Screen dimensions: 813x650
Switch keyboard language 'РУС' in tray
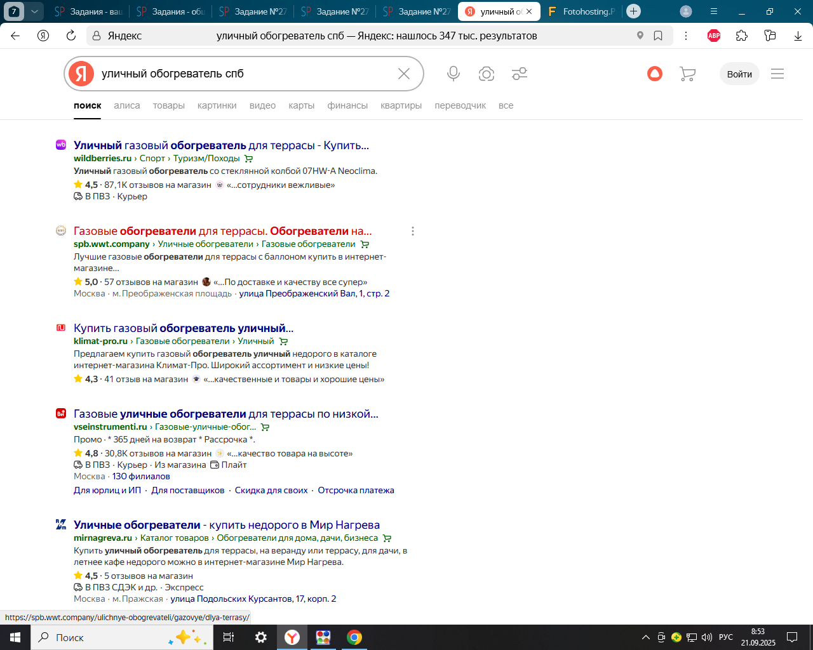(726, 637)
